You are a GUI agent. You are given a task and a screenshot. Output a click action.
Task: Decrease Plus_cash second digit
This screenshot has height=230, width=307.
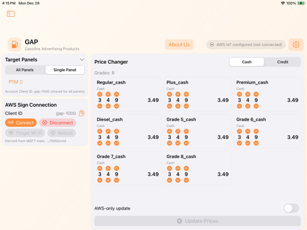(178, 106)
